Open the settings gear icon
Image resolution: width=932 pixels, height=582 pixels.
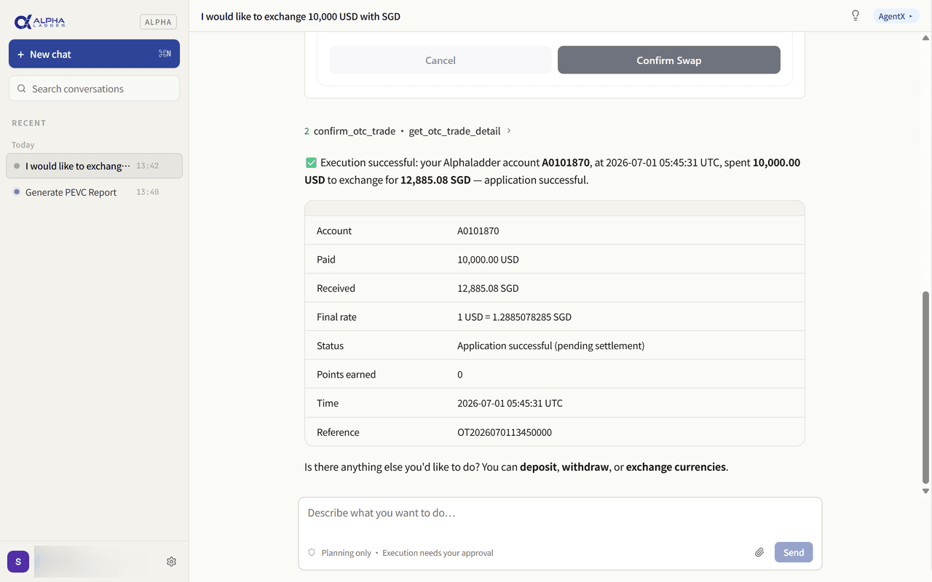(171, 562)
